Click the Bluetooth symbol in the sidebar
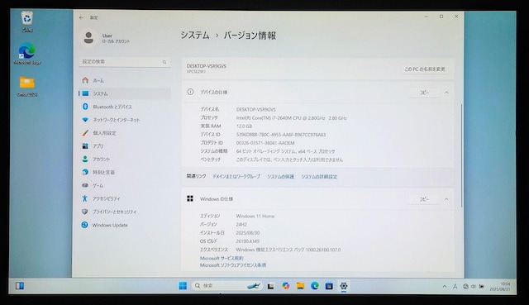The image size is (529, 305). [85, 107]
